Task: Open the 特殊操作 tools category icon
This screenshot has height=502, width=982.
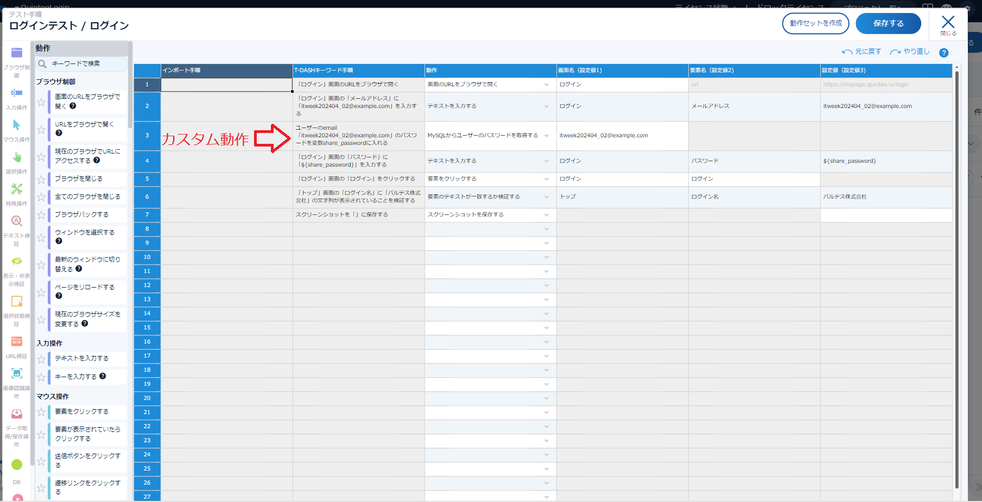Action: point(17,189)
